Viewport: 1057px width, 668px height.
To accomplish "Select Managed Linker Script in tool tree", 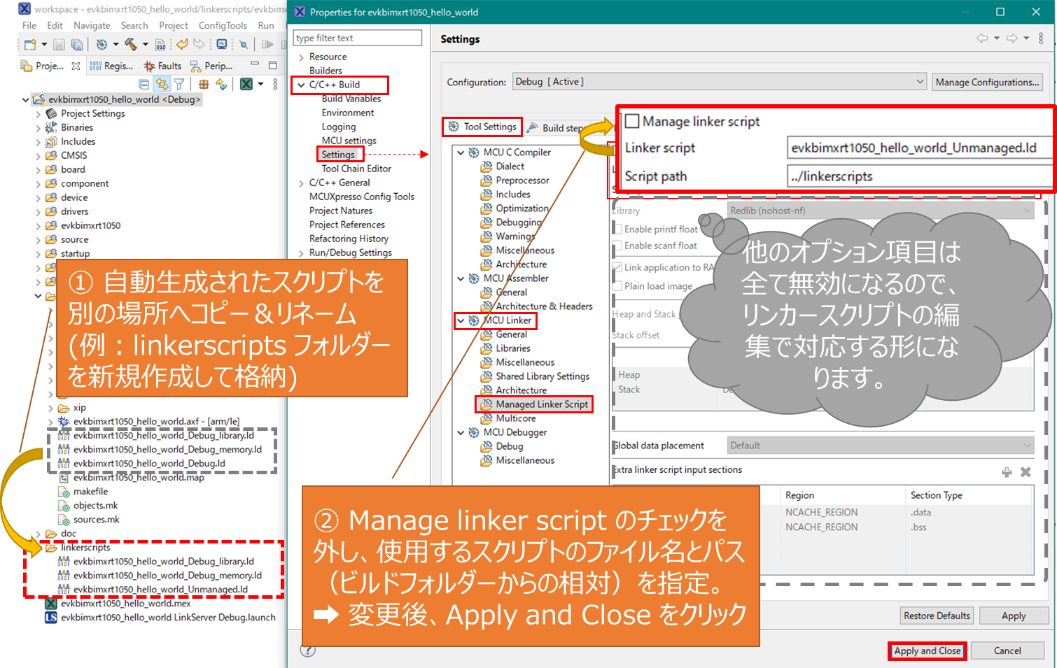I will [541, 404].
